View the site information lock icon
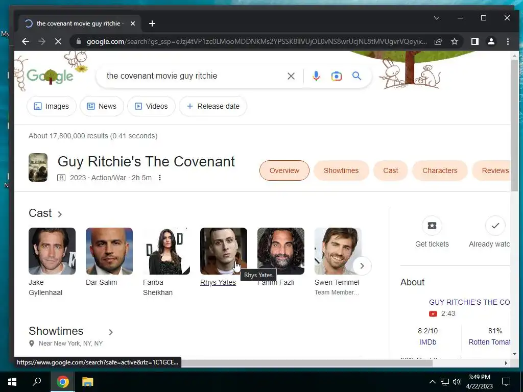 tap(79, 41)
